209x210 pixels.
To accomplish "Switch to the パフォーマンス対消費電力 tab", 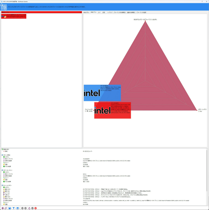I will click(x=120, y=13).
